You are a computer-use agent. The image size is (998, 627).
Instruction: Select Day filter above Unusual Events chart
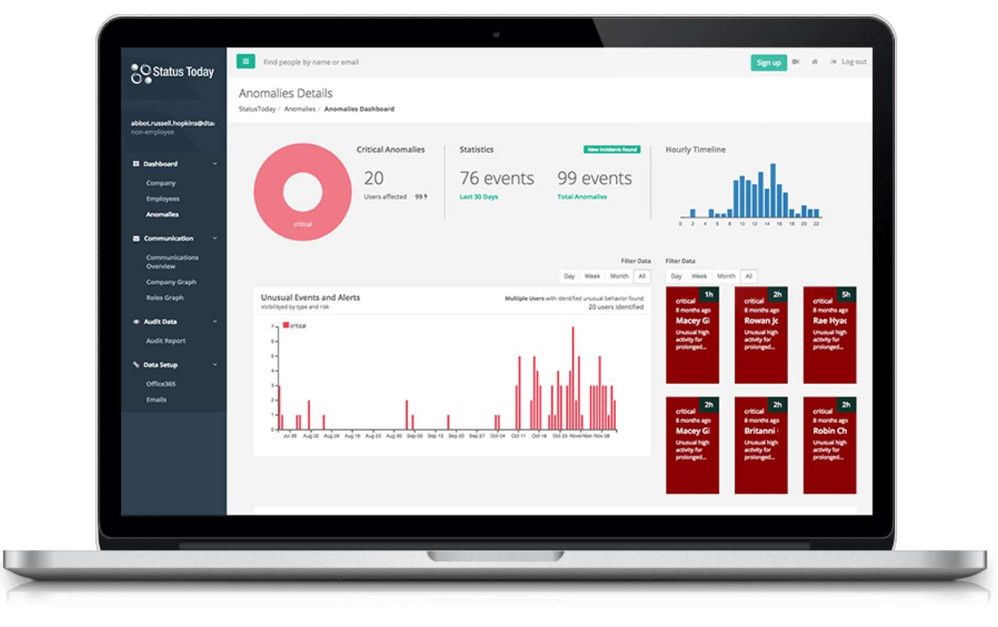click(569, 276)
